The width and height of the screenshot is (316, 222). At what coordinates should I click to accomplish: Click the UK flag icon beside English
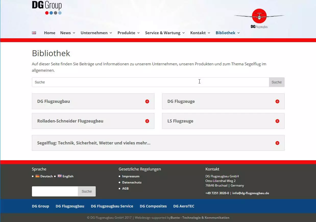pyautogui.click(x=59, y=176)
